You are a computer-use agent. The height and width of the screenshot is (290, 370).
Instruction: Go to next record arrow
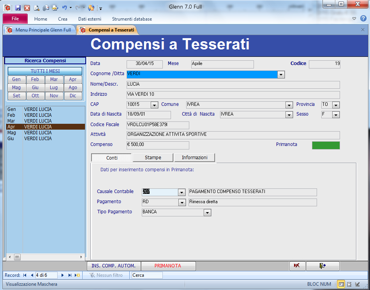pos(63,275)
